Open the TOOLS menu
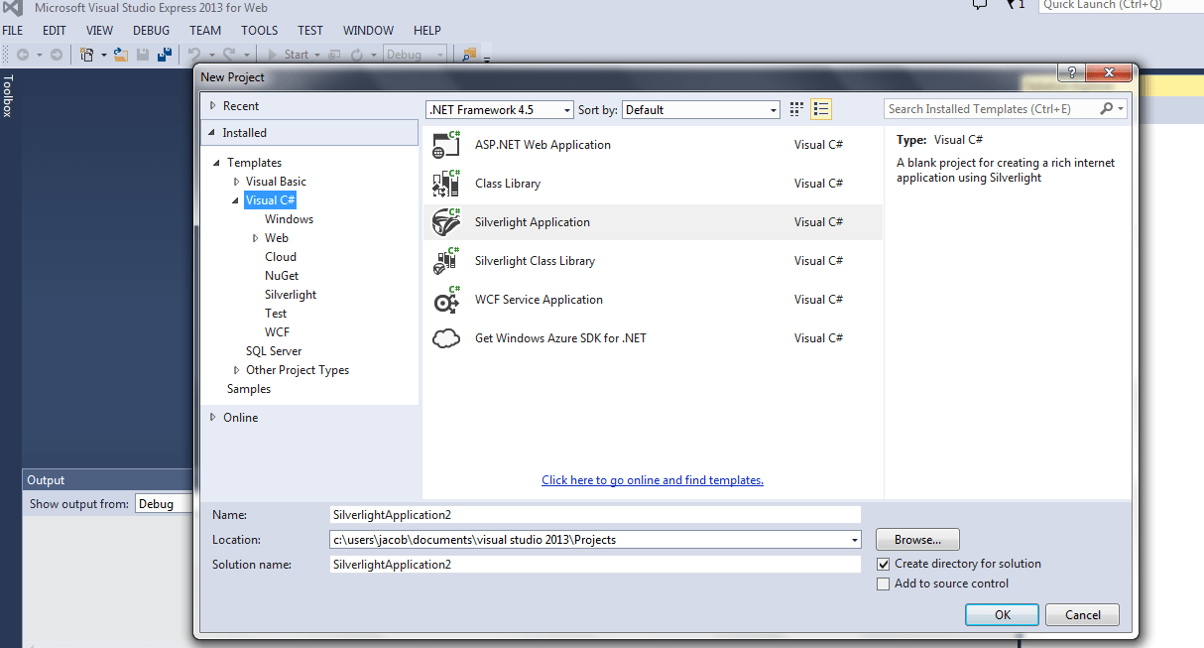The height and width of the screenshot is (648, 1204). pyautogui.click(x=260, y=31)
